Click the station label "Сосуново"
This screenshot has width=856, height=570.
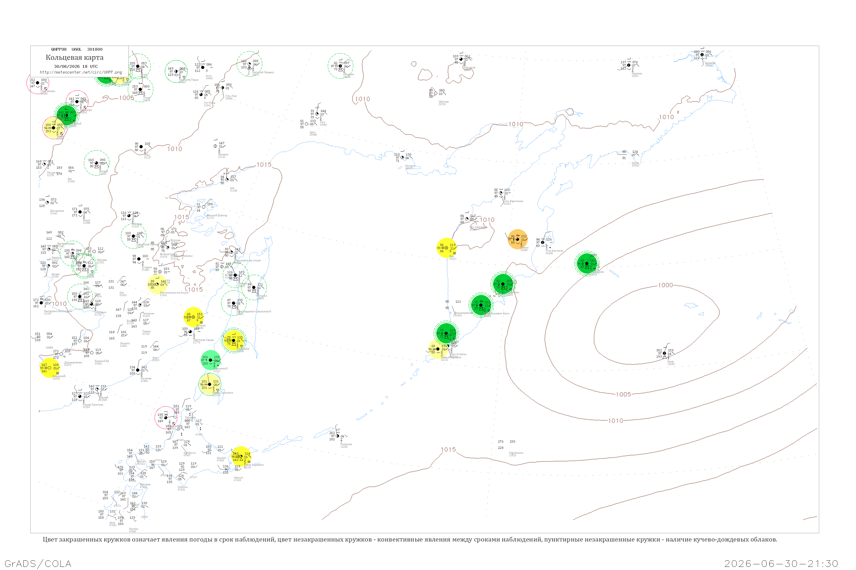tap(146, 378)
